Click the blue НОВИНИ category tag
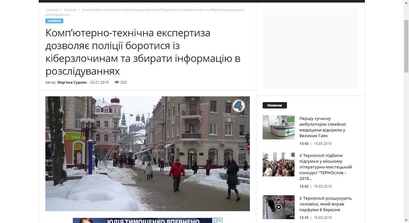Viewport: 409px width, 223px height. coord(54,21)
